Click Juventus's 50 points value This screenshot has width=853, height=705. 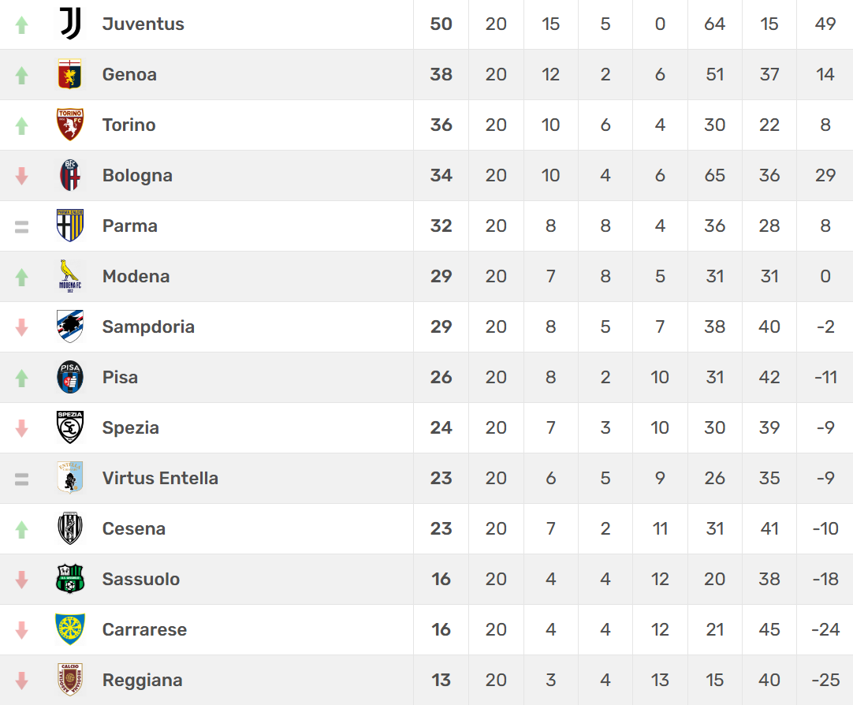point(441,24)
